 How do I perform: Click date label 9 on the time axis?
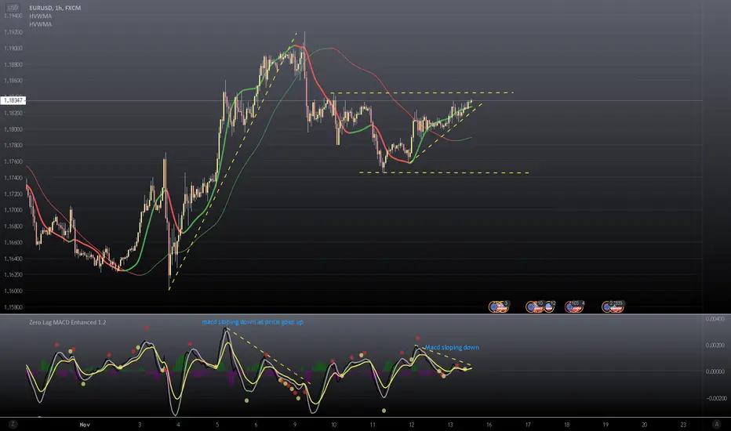(295, 425)
